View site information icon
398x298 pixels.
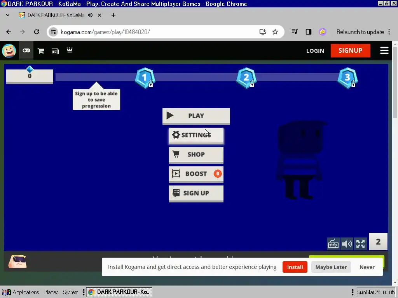click(x=53, y=32)
